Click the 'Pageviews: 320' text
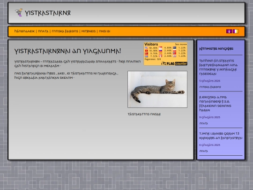 (x=153, y=59)
